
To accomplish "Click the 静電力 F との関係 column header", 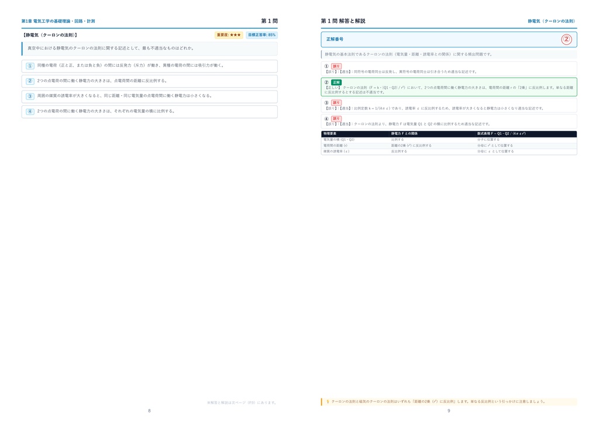I will [x=404, y=134].
